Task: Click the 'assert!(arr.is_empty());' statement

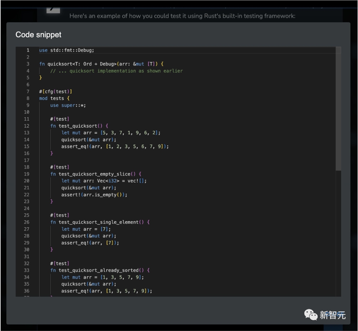Action: [94, 195]
